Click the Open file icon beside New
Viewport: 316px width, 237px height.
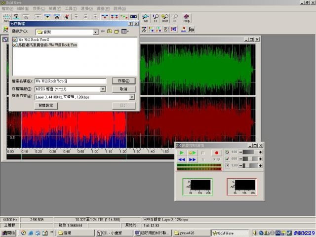tap(16, 17)
